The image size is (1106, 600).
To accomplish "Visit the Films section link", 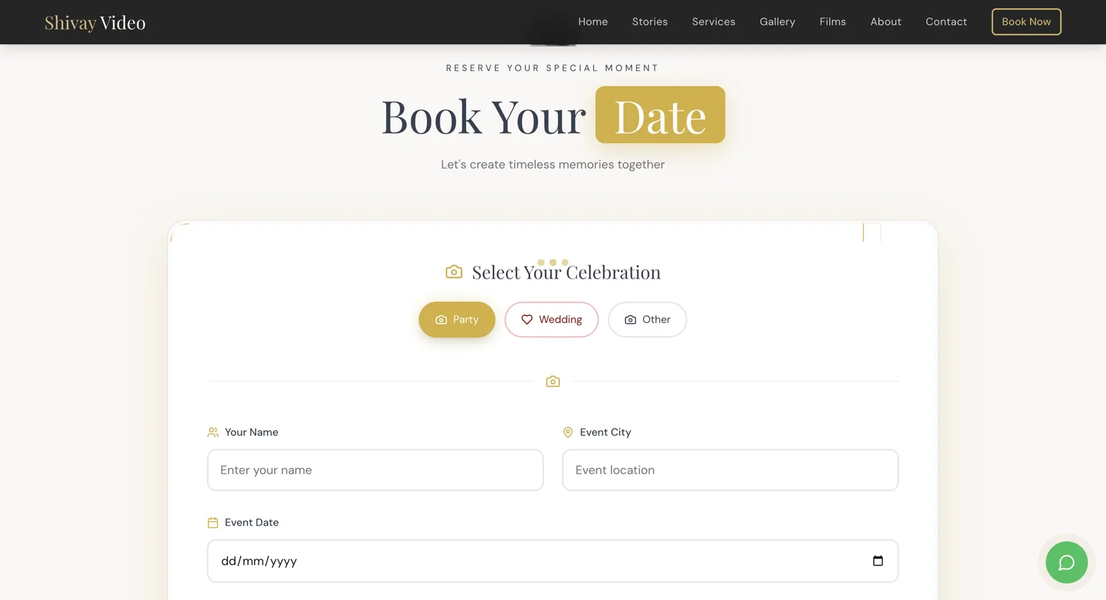I will pos(833,21).
